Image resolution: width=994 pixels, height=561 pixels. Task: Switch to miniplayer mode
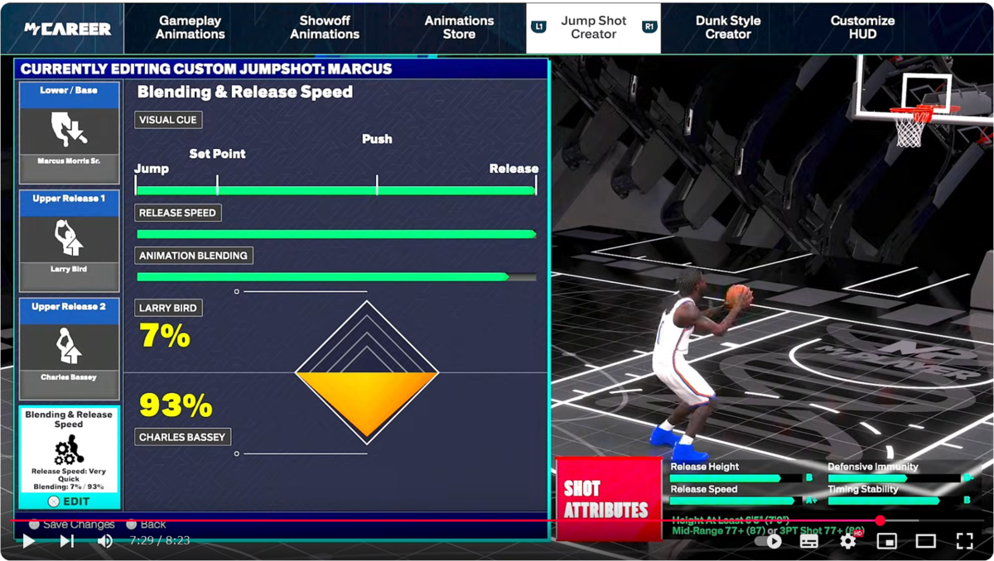click(x=887, y=541)
